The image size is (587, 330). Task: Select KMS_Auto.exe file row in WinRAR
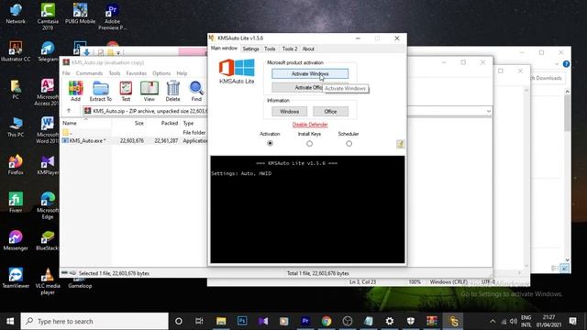134,140
